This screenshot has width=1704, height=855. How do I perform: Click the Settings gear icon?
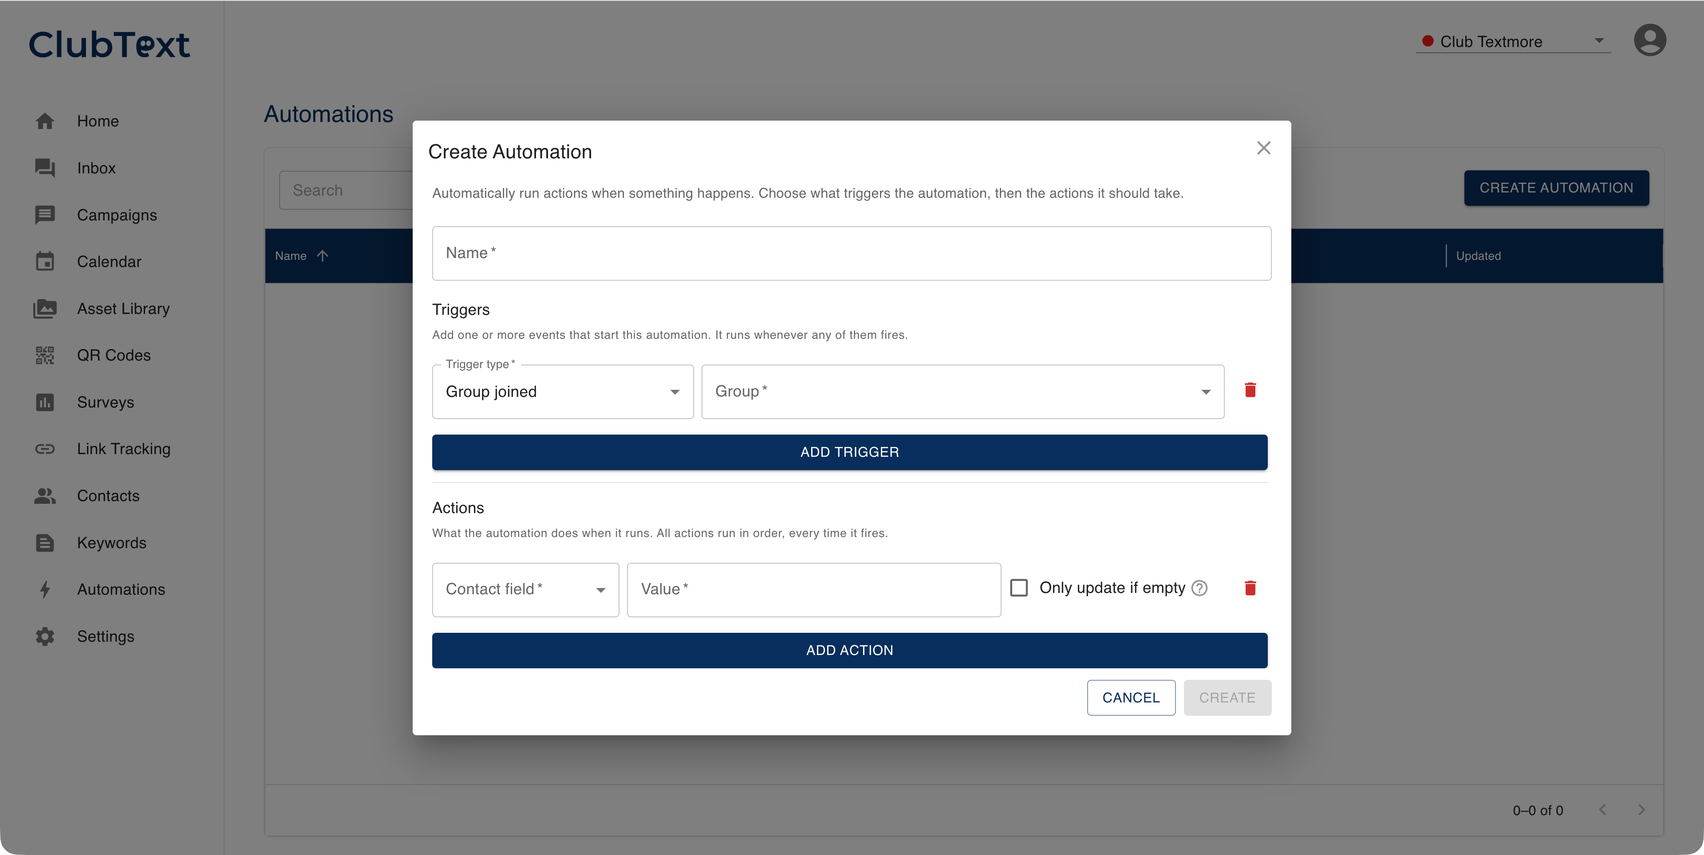45,636
